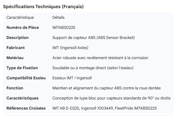Viewport: 177px width, 116px height.
Task: Click the "Fonction" row label
Action: (x=15, y=88)
